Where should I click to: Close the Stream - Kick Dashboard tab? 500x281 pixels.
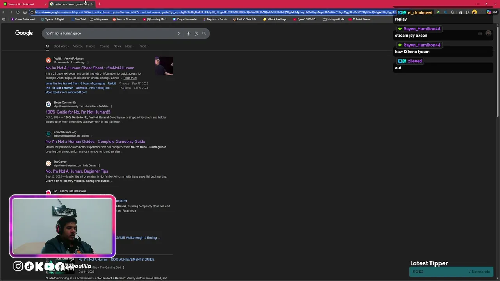pos(46,4)
